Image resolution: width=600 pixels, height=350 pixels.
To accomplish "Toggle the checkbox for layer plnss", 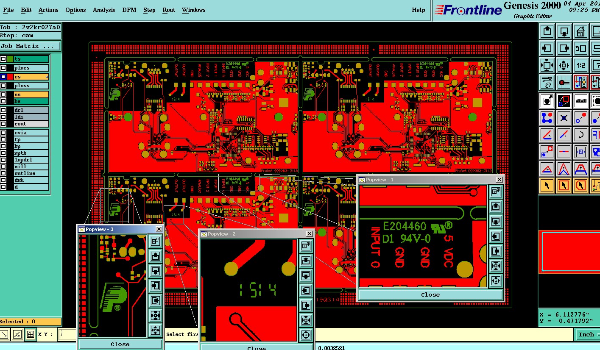I will pyautogui.click(x=3, y=86).
